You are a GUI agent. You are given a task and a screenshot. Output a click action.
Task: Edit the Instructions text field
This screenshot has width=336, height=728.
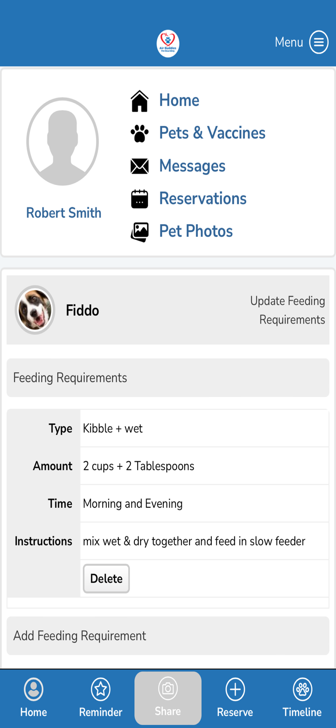(x=194, y=541)
